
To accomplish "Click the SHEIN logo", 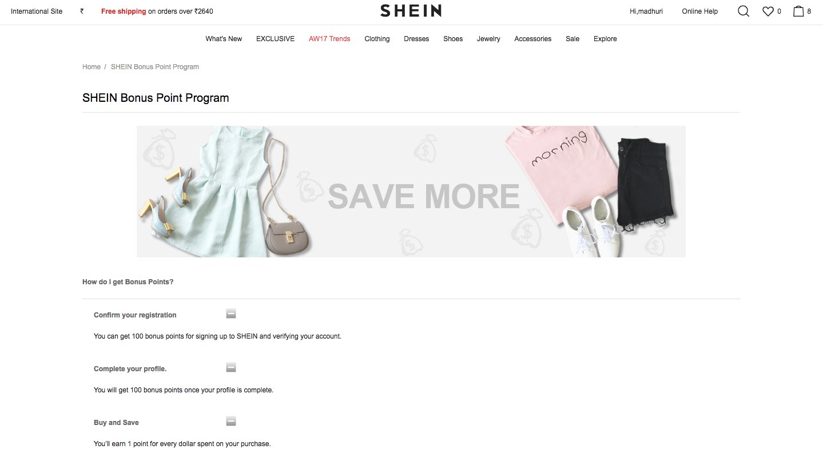I will (411, 11).
